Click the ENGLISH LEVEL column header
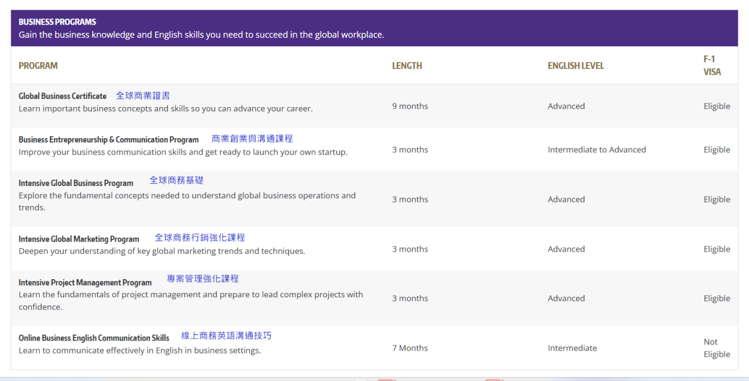 coord(576,66)
